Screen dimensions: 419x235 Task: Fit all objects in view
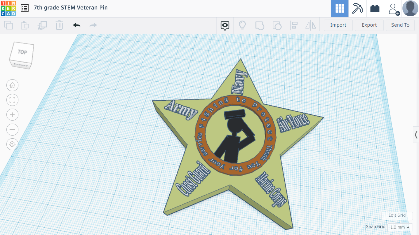pos(12,100)
